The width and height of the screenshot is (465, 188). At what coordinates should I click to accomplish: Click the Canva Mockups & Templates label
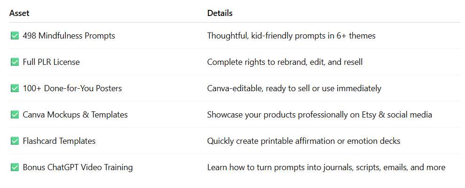(75, 115)
